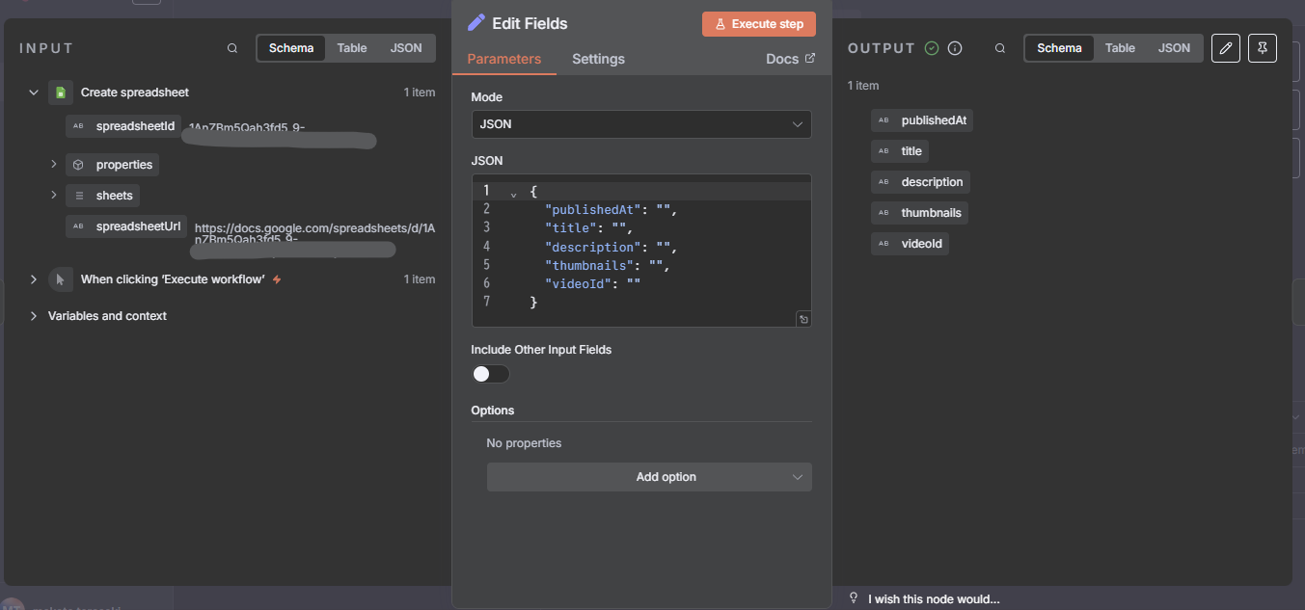
Task: Select Table view in INPUT panel
Action: click(352, 48)
